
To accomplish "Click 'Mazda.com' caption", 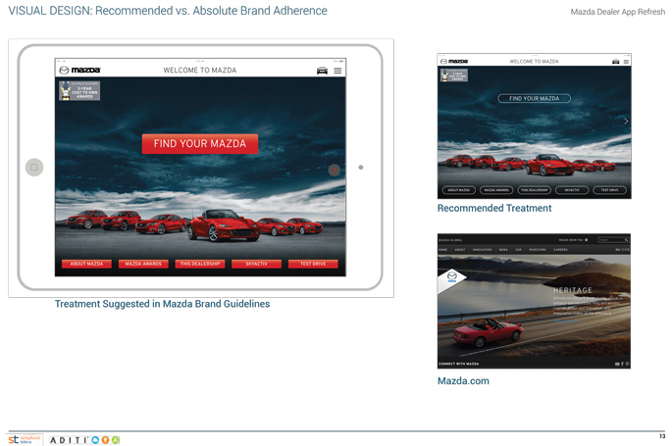I will point(463,381).
